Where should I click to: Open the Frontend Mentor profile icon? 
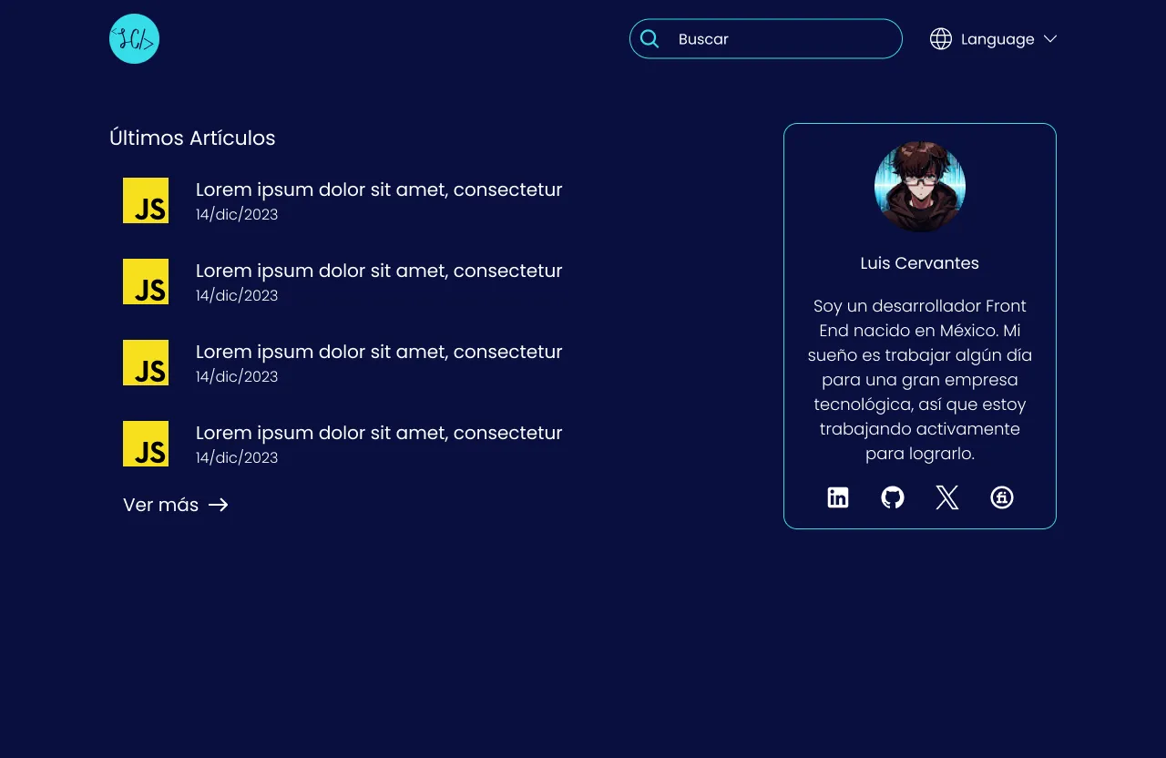tap(1001, 497)
